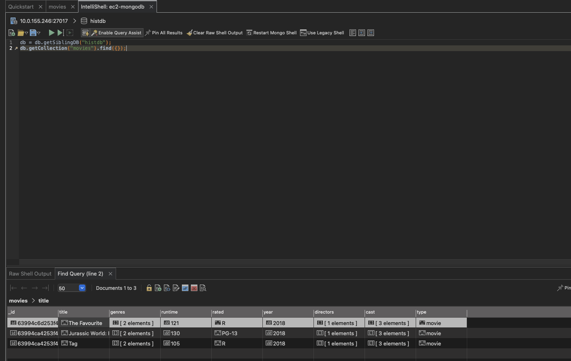Click cast [ 3 elements ] in The Favourite row
The image size is (571, 361).
pos(390,323)
